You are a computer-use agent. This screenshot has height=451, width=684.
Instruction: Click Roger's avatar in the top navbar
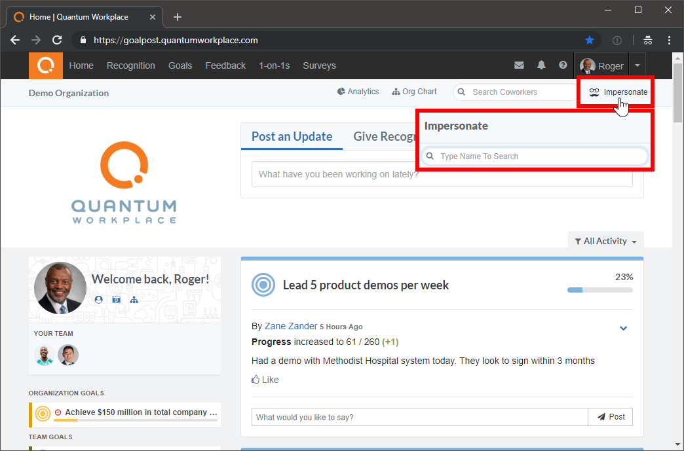[588, 66]
